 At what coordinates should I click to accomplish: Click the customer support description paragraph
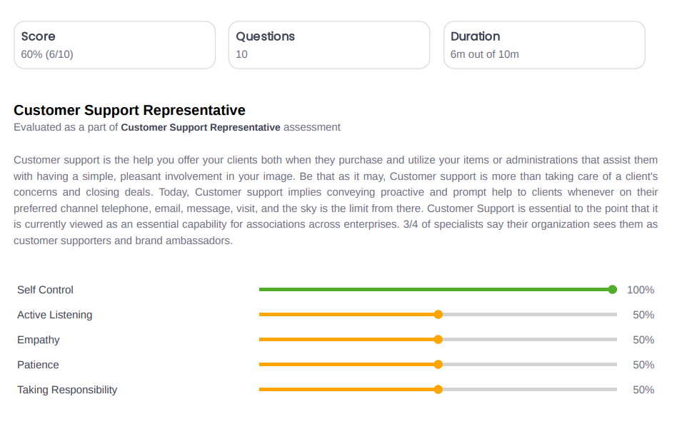point(336,200)
